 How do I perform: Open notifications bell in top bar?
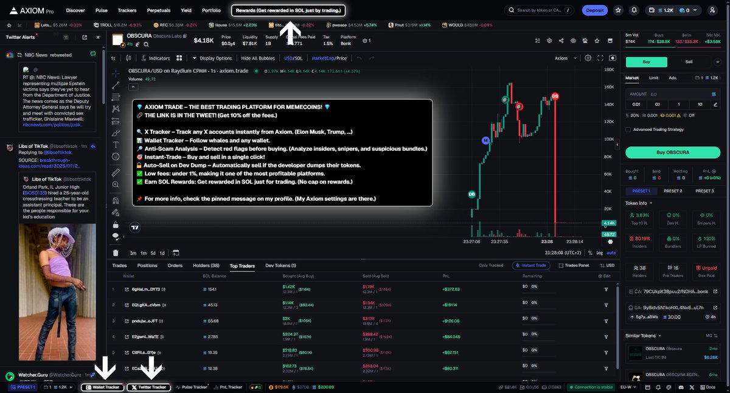pyautogui.click(x=634, y=10)
